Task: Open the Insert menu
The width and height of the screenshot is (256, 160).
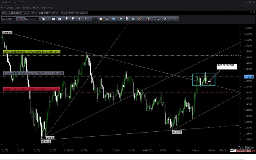Action: (18, 8)
